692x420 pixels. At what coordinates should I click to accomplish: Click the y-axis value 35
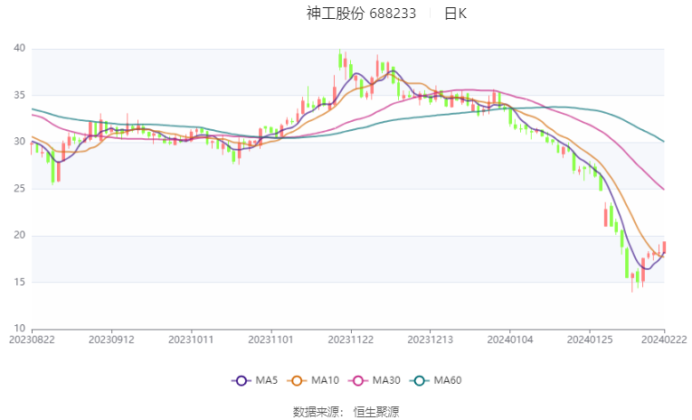point(19,95)
